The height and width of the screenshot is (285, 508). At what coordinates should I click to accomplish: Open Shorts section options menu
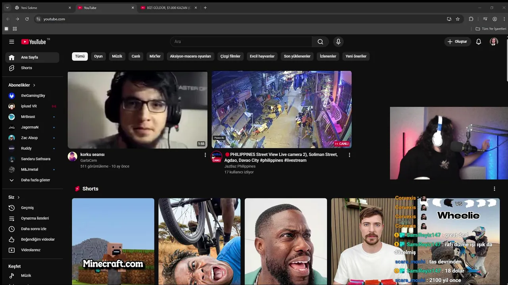point(494,189)
